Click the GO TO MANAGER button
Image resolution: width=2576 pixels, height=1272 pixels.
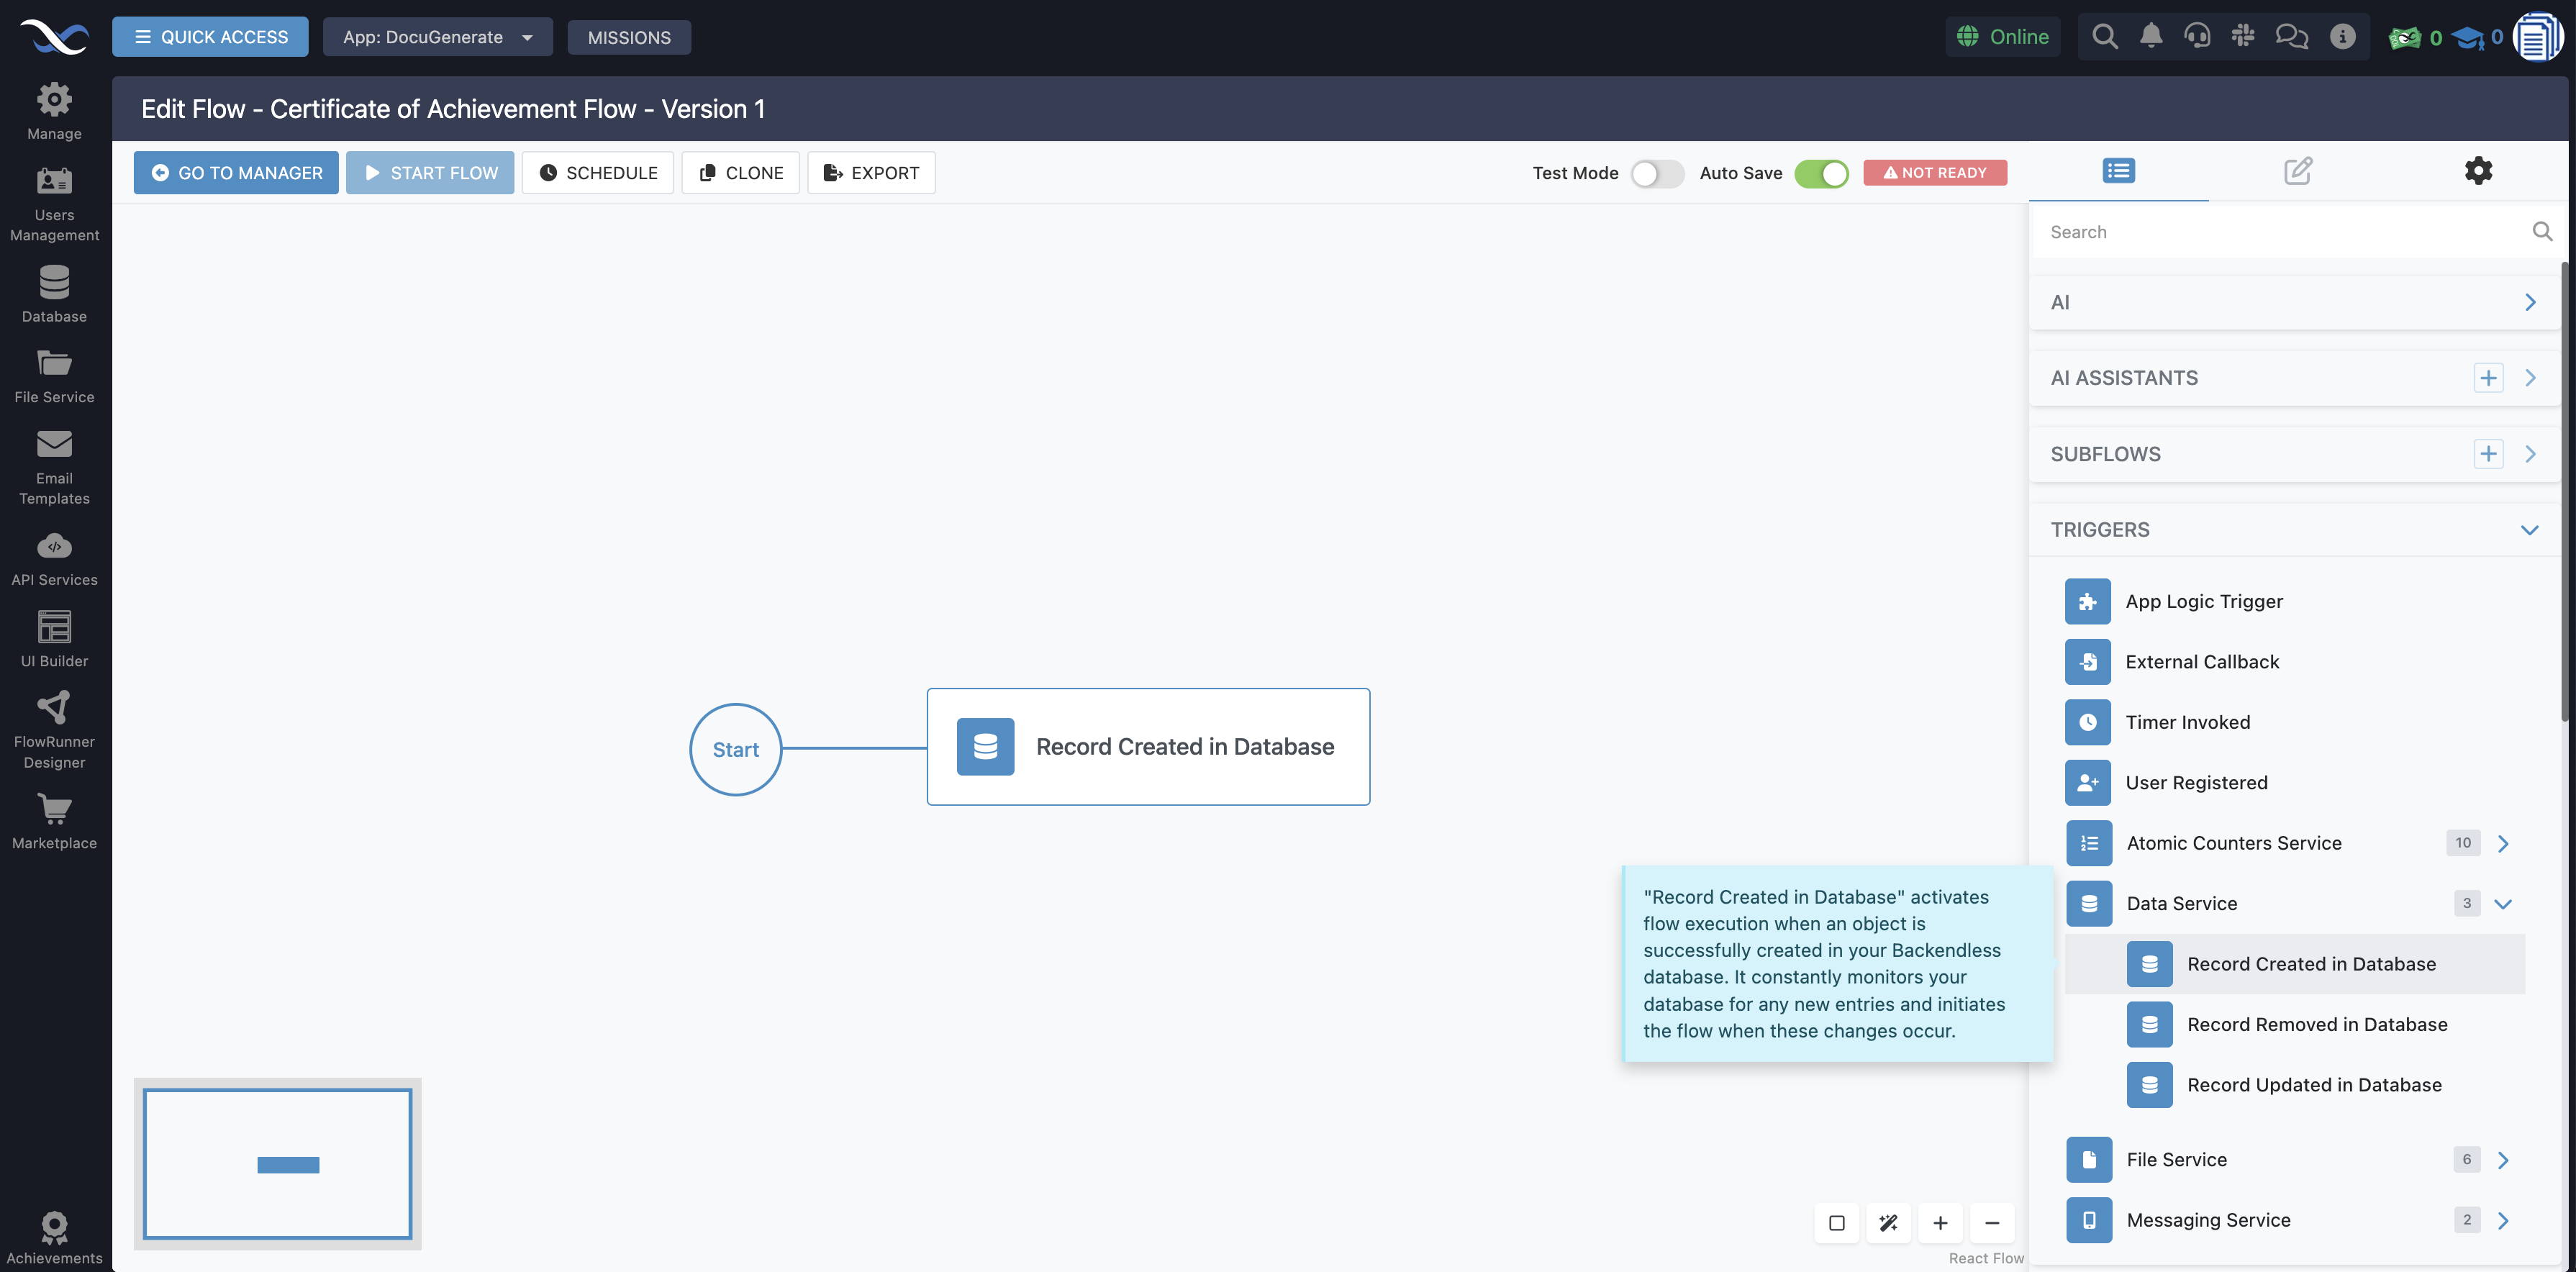pyautogui.click(x=235, y=172)
